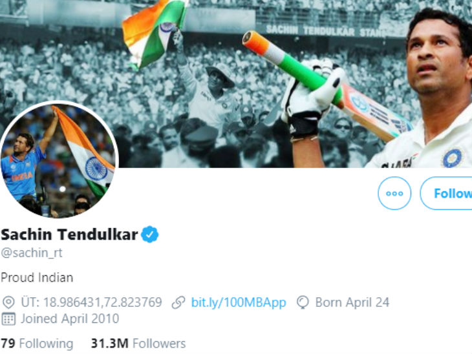
Task: Click the location pin icon
Action: (8, 302)
